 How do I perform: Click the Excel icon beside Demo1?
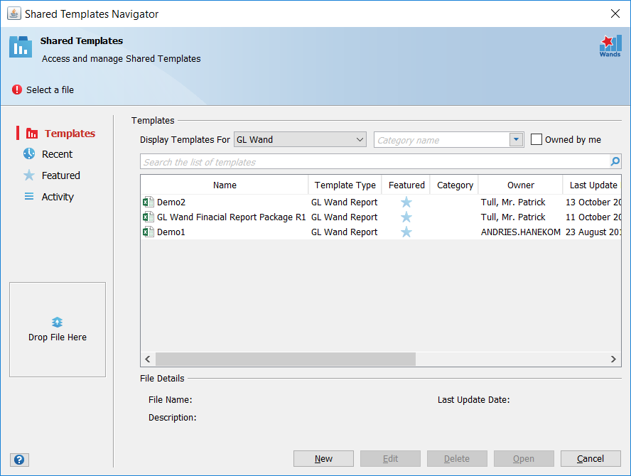[x=148, y=232]
